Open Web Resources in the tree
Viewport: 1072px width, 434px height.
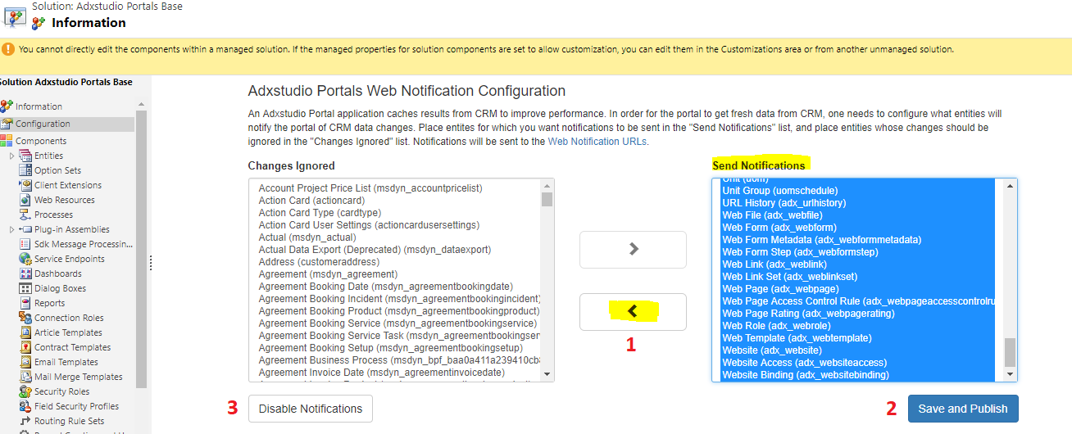[65, 200]
